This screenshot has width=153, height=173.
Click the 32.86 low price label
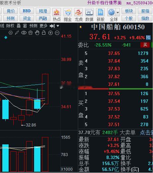pyautogui.click(x=31, y=125)
